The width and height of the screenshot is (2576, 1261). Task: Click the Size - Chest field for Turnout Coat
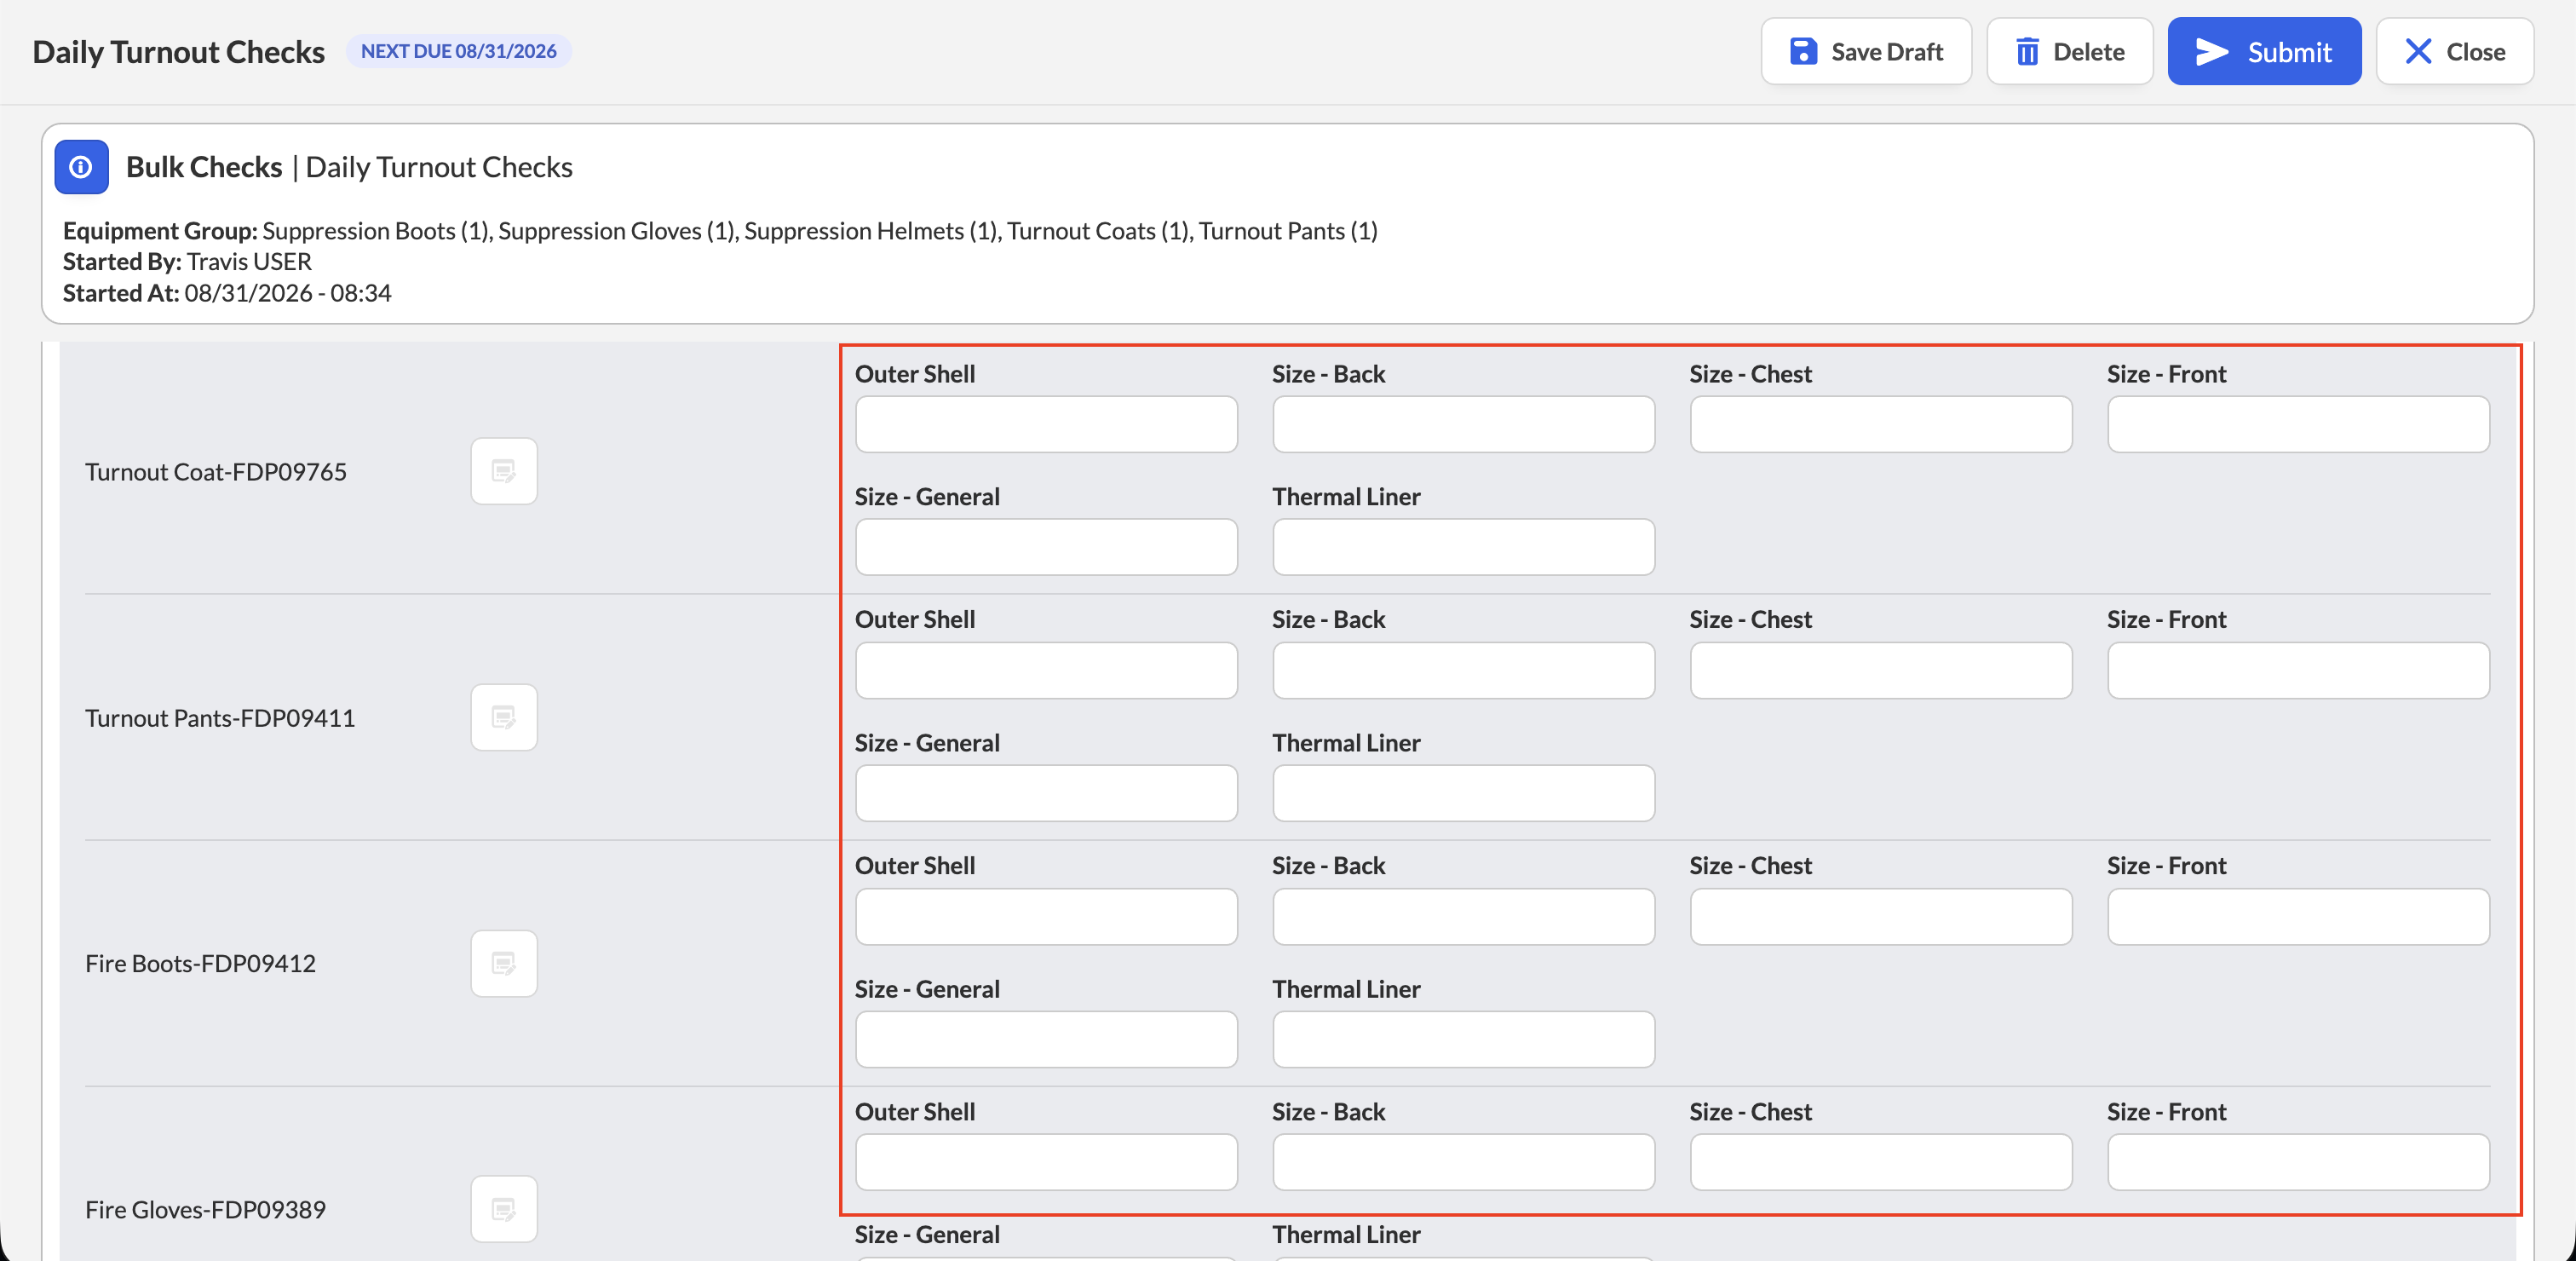coord(1881,424)
